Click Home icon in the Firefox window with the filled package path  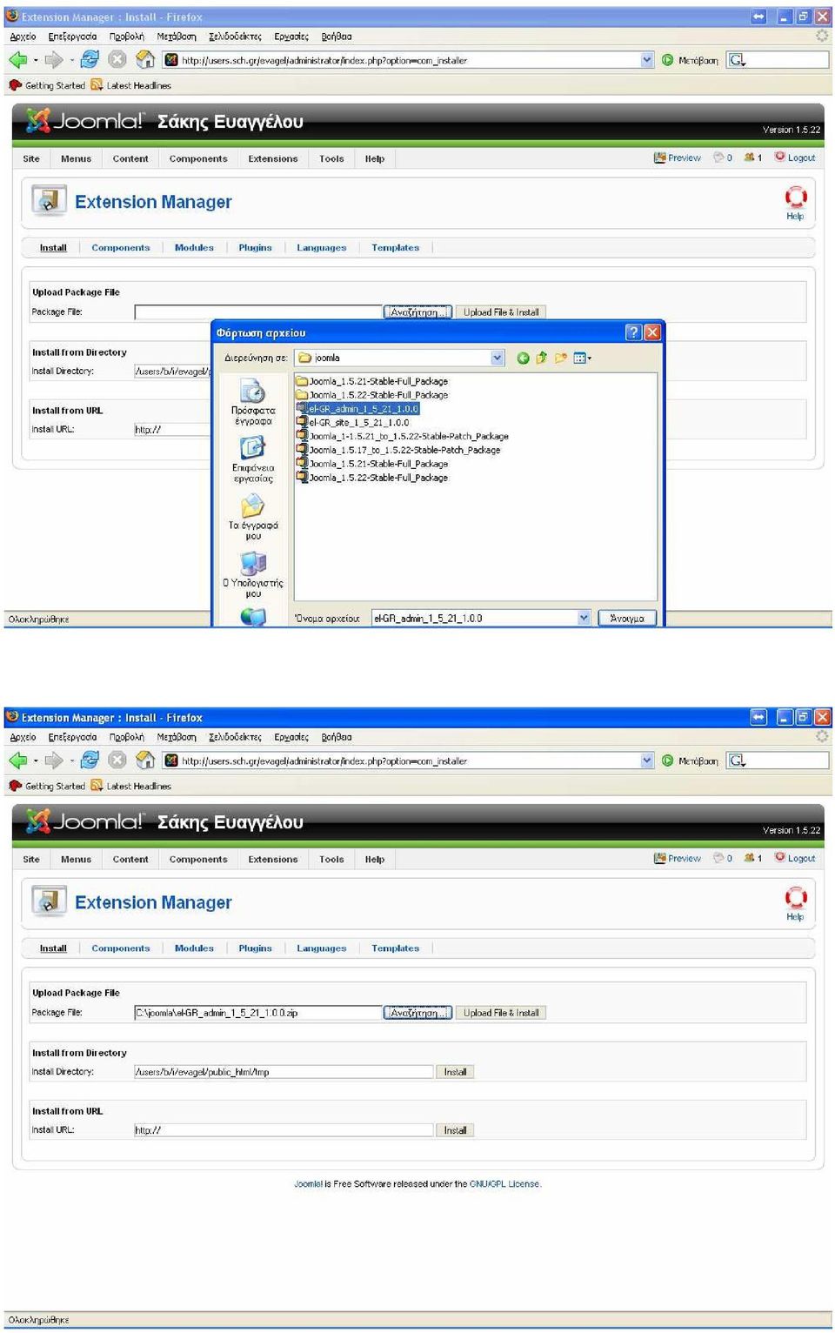coord(145,760)
